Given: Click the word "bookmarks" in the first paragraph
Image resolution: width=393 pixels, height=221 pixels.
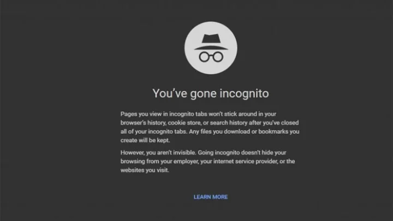Looking at the screenshot, I should [273, 132].
